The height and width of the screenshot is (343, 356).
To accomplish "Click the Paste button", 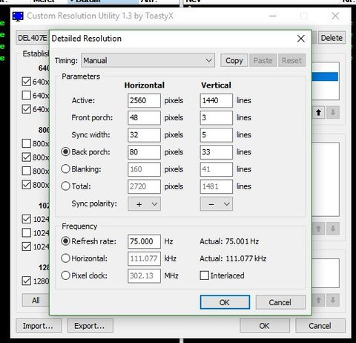I will point(263,60).
